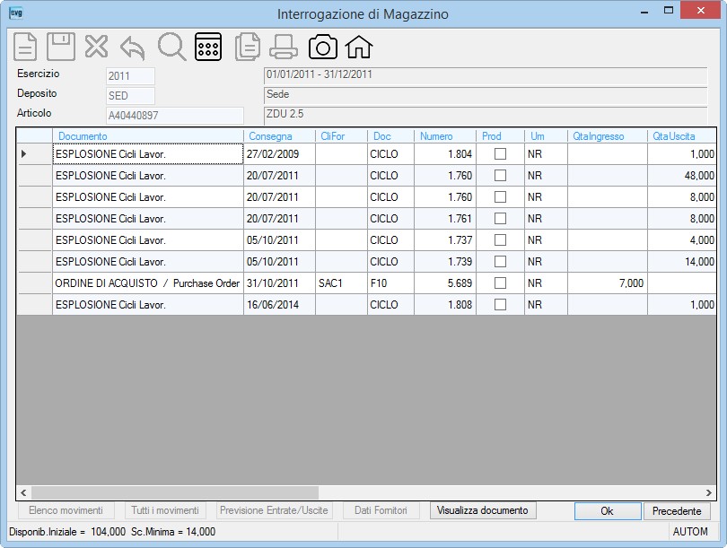The width and height of the screenshot is (727, 548).
Task: Click the Precedente button
Action: click(677, 511)
